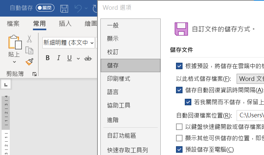Viewport: 264px width, 155px height.
Task: Toggle Bold formatting
Action: coord(48,58)
